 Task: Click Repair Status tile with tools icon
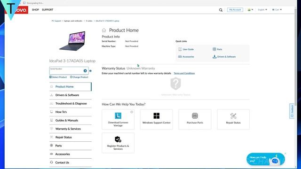click(x=233, y=119)
